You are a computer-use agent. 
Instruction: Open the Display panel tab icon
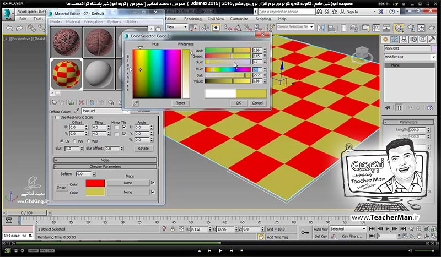(x=423, y=39)
